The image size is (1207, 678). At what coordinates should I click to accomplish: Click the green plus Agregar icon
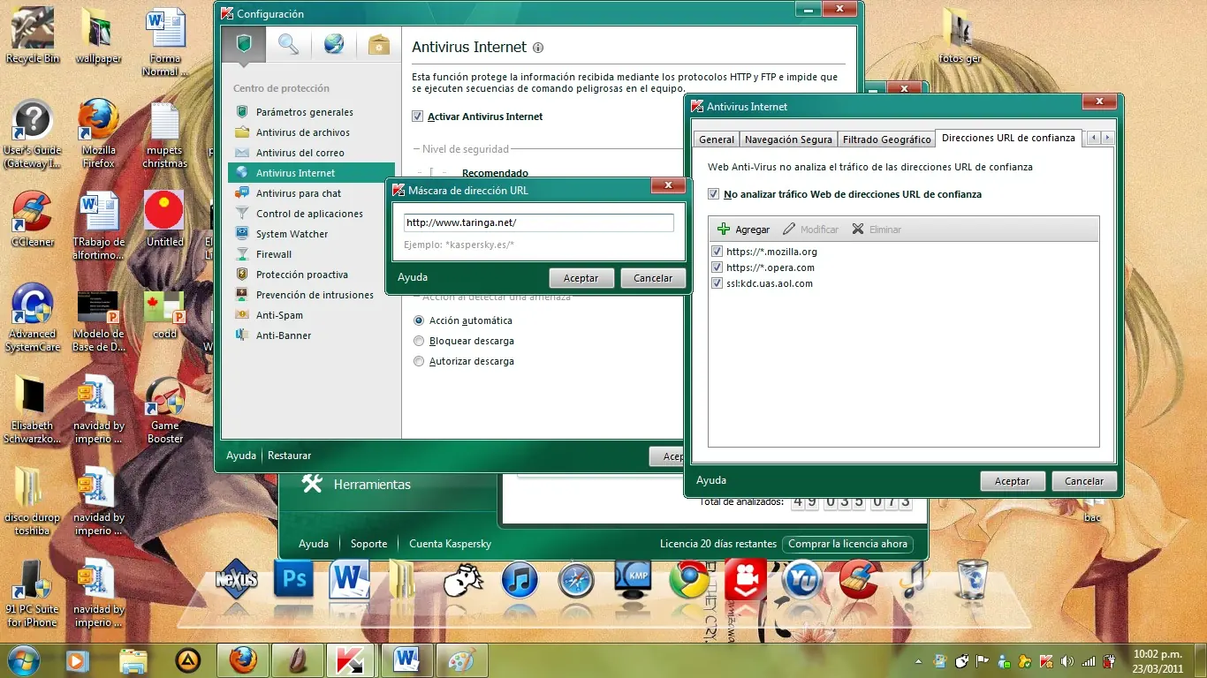pyautogui.click(x=724, y=230)
